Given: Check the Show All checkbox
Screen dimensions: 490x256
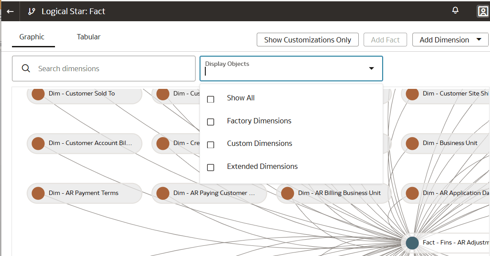Looking at the screenshot, I should 210,99.
